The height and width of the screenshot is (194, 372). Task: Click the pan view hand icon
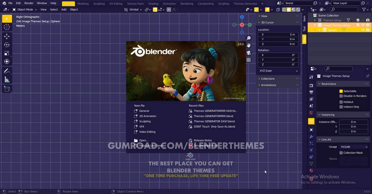[249, 45]
